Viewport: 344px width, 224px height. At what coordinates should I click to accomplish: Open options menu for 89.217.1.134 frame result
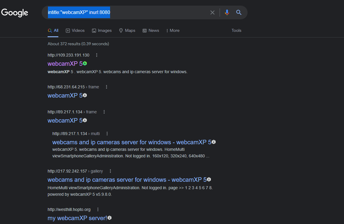pyautogui.click(x=104, y=112)
